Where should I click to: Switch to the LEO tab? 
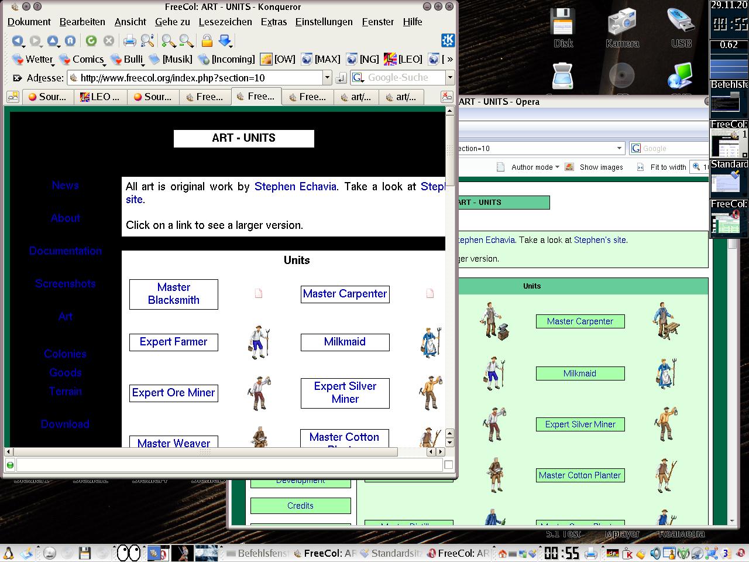100,97
